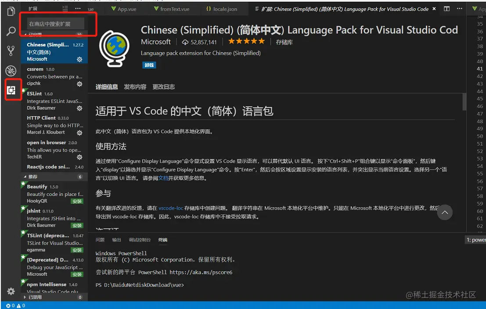This screenshot has width=486, height=309.
Task: Click the terminal prompt line
Action: tap(140, 285)
